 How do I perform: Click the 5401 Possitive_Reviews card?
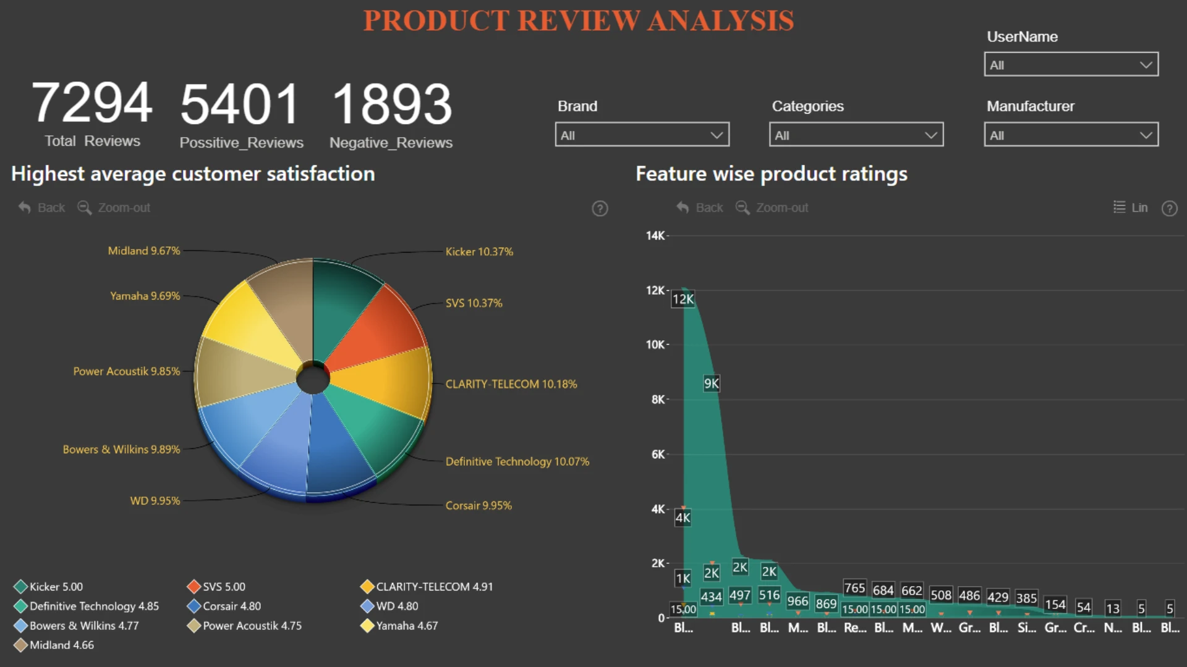point(241,115)
